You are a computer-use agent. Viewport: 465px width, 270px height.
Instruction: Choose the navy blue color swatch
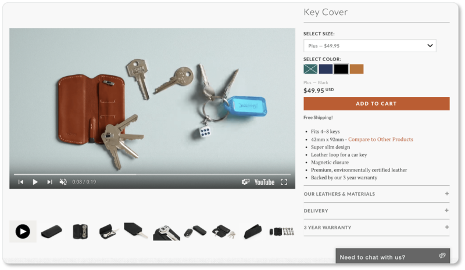click(325, 69)
